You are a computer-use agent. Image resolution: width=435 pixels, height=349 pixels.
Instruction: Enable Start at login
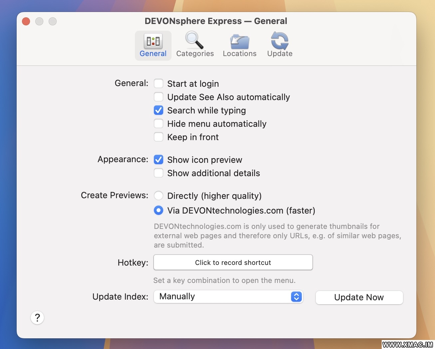(x=159, y=83)
